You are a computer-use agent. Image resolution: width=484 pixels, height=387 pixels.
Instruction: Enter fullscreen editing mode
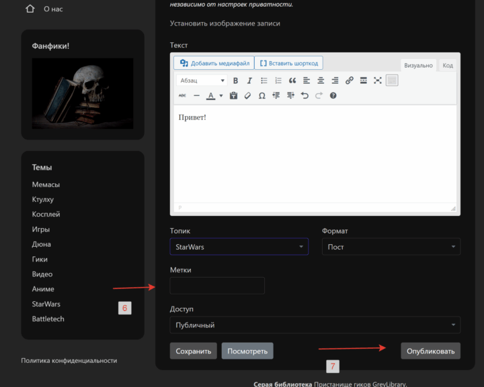coord(378,80)
